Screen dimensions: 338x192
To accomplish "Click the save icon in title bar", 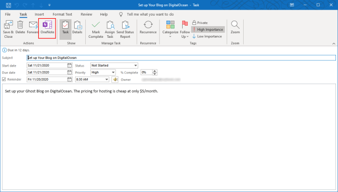I will pos(9,5).
